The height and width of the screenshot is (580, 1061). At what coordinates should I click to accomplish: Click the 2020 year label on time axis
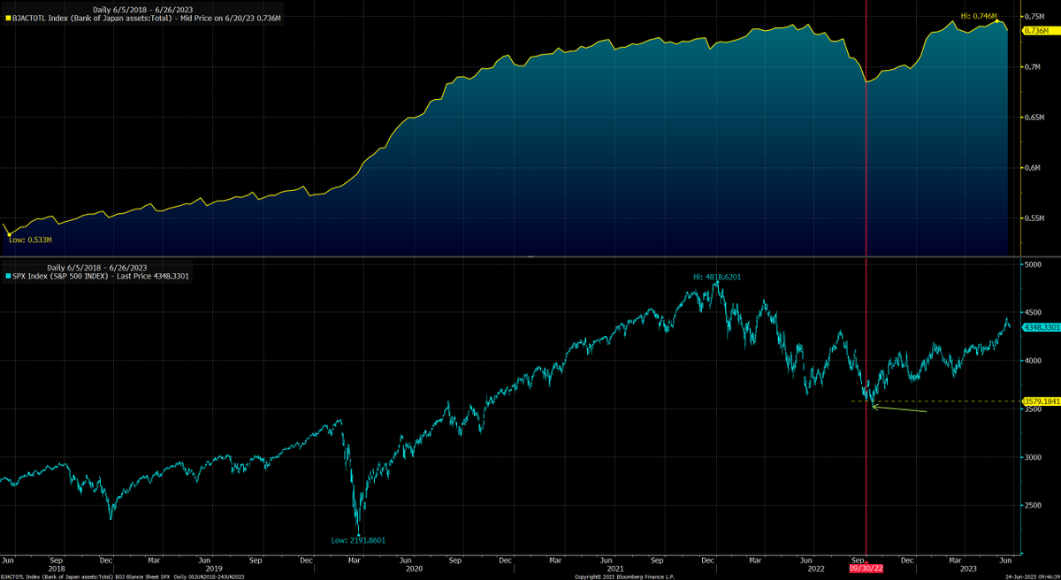click(416, 567)
